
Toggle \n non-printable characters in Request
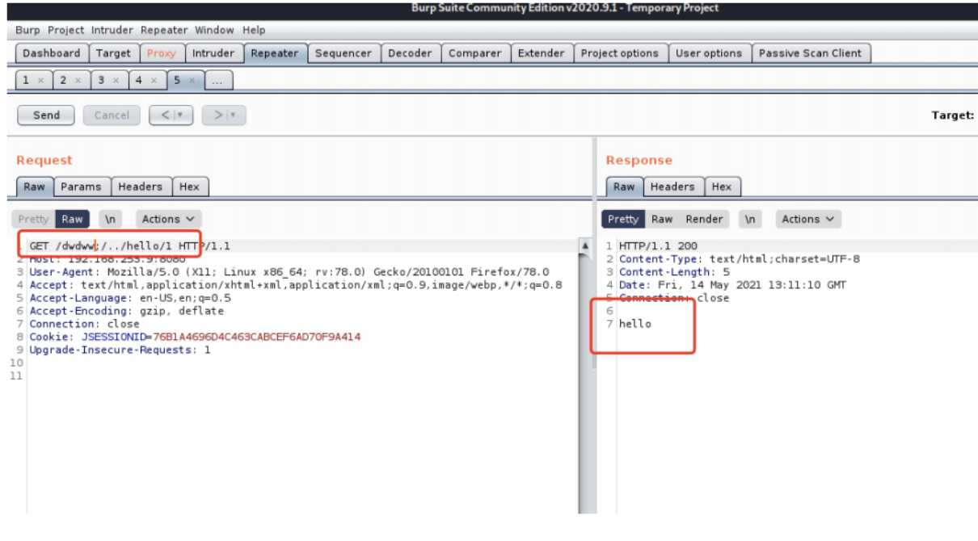pos(110,219)
